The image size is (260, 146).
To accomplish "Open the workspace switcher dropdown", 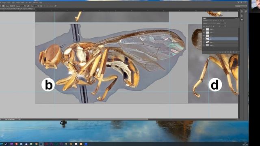I will pos(241,6).
